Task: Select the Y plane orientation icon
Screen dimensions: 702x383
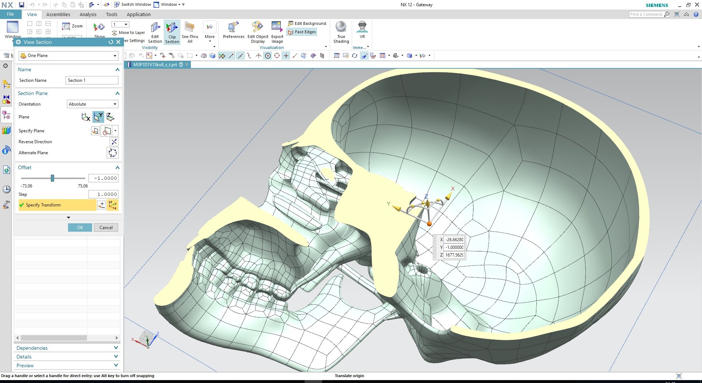Action: click(x=98, y=117)
